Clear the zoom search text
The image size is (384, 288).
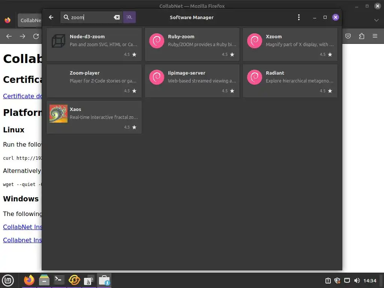click(117, 17)
